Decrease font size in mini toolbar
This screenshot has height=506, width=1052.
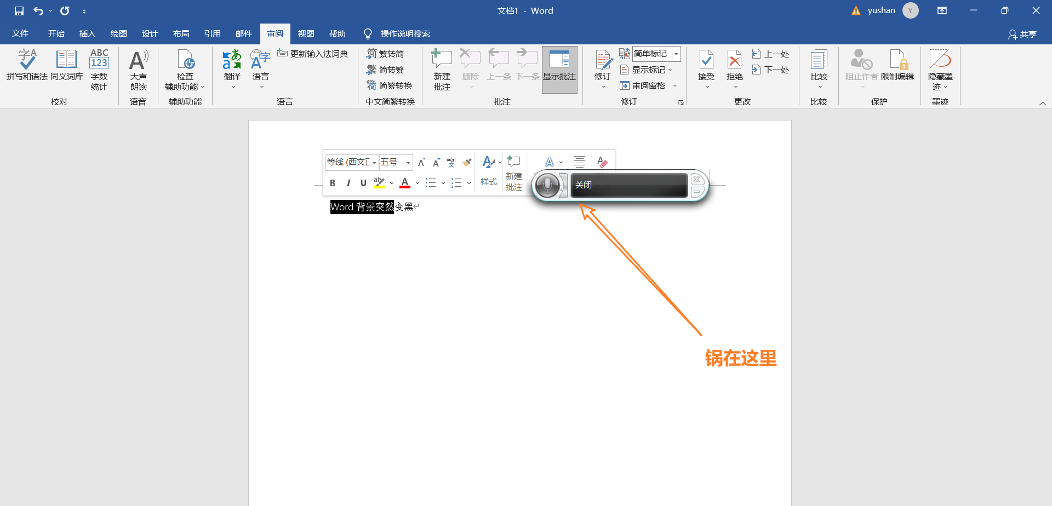coord(436,162)
